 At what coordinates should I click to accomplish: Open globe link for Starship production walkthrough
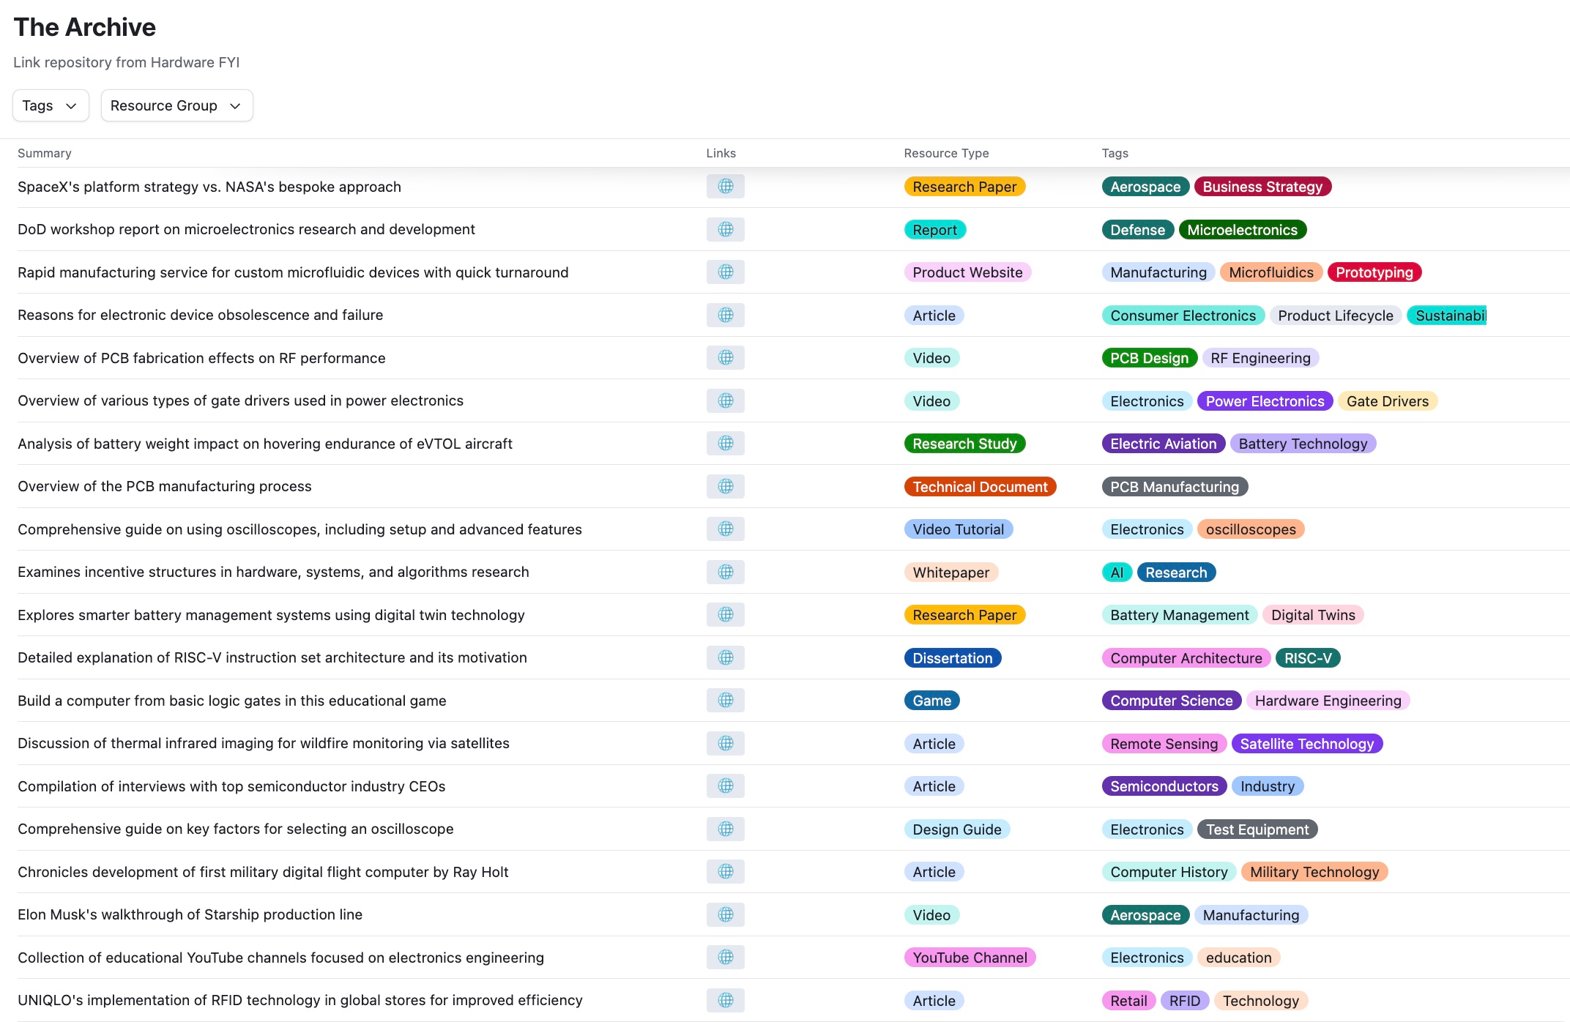(x=725, y=914)
